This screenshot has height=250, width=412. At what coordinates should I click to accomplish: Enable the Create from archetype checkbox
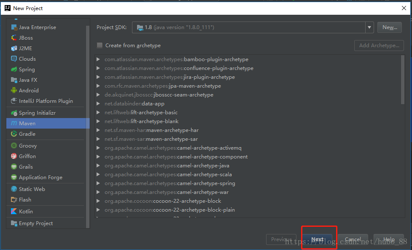tap(100, 46)
